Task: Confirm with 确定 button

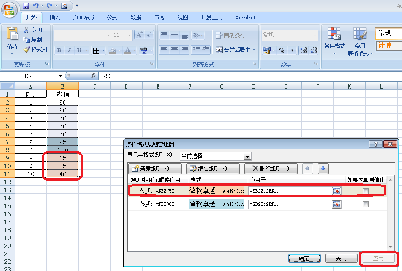Action: (304, 258)
